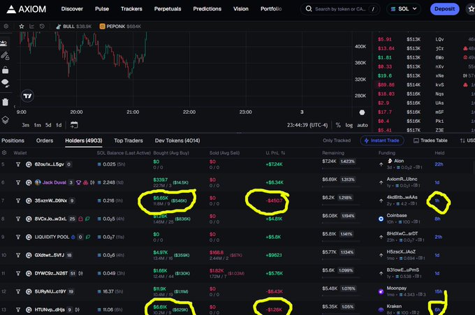Screen dimensions: 475x315
Task: Open the Predictions section
Action: coord(207,9)
